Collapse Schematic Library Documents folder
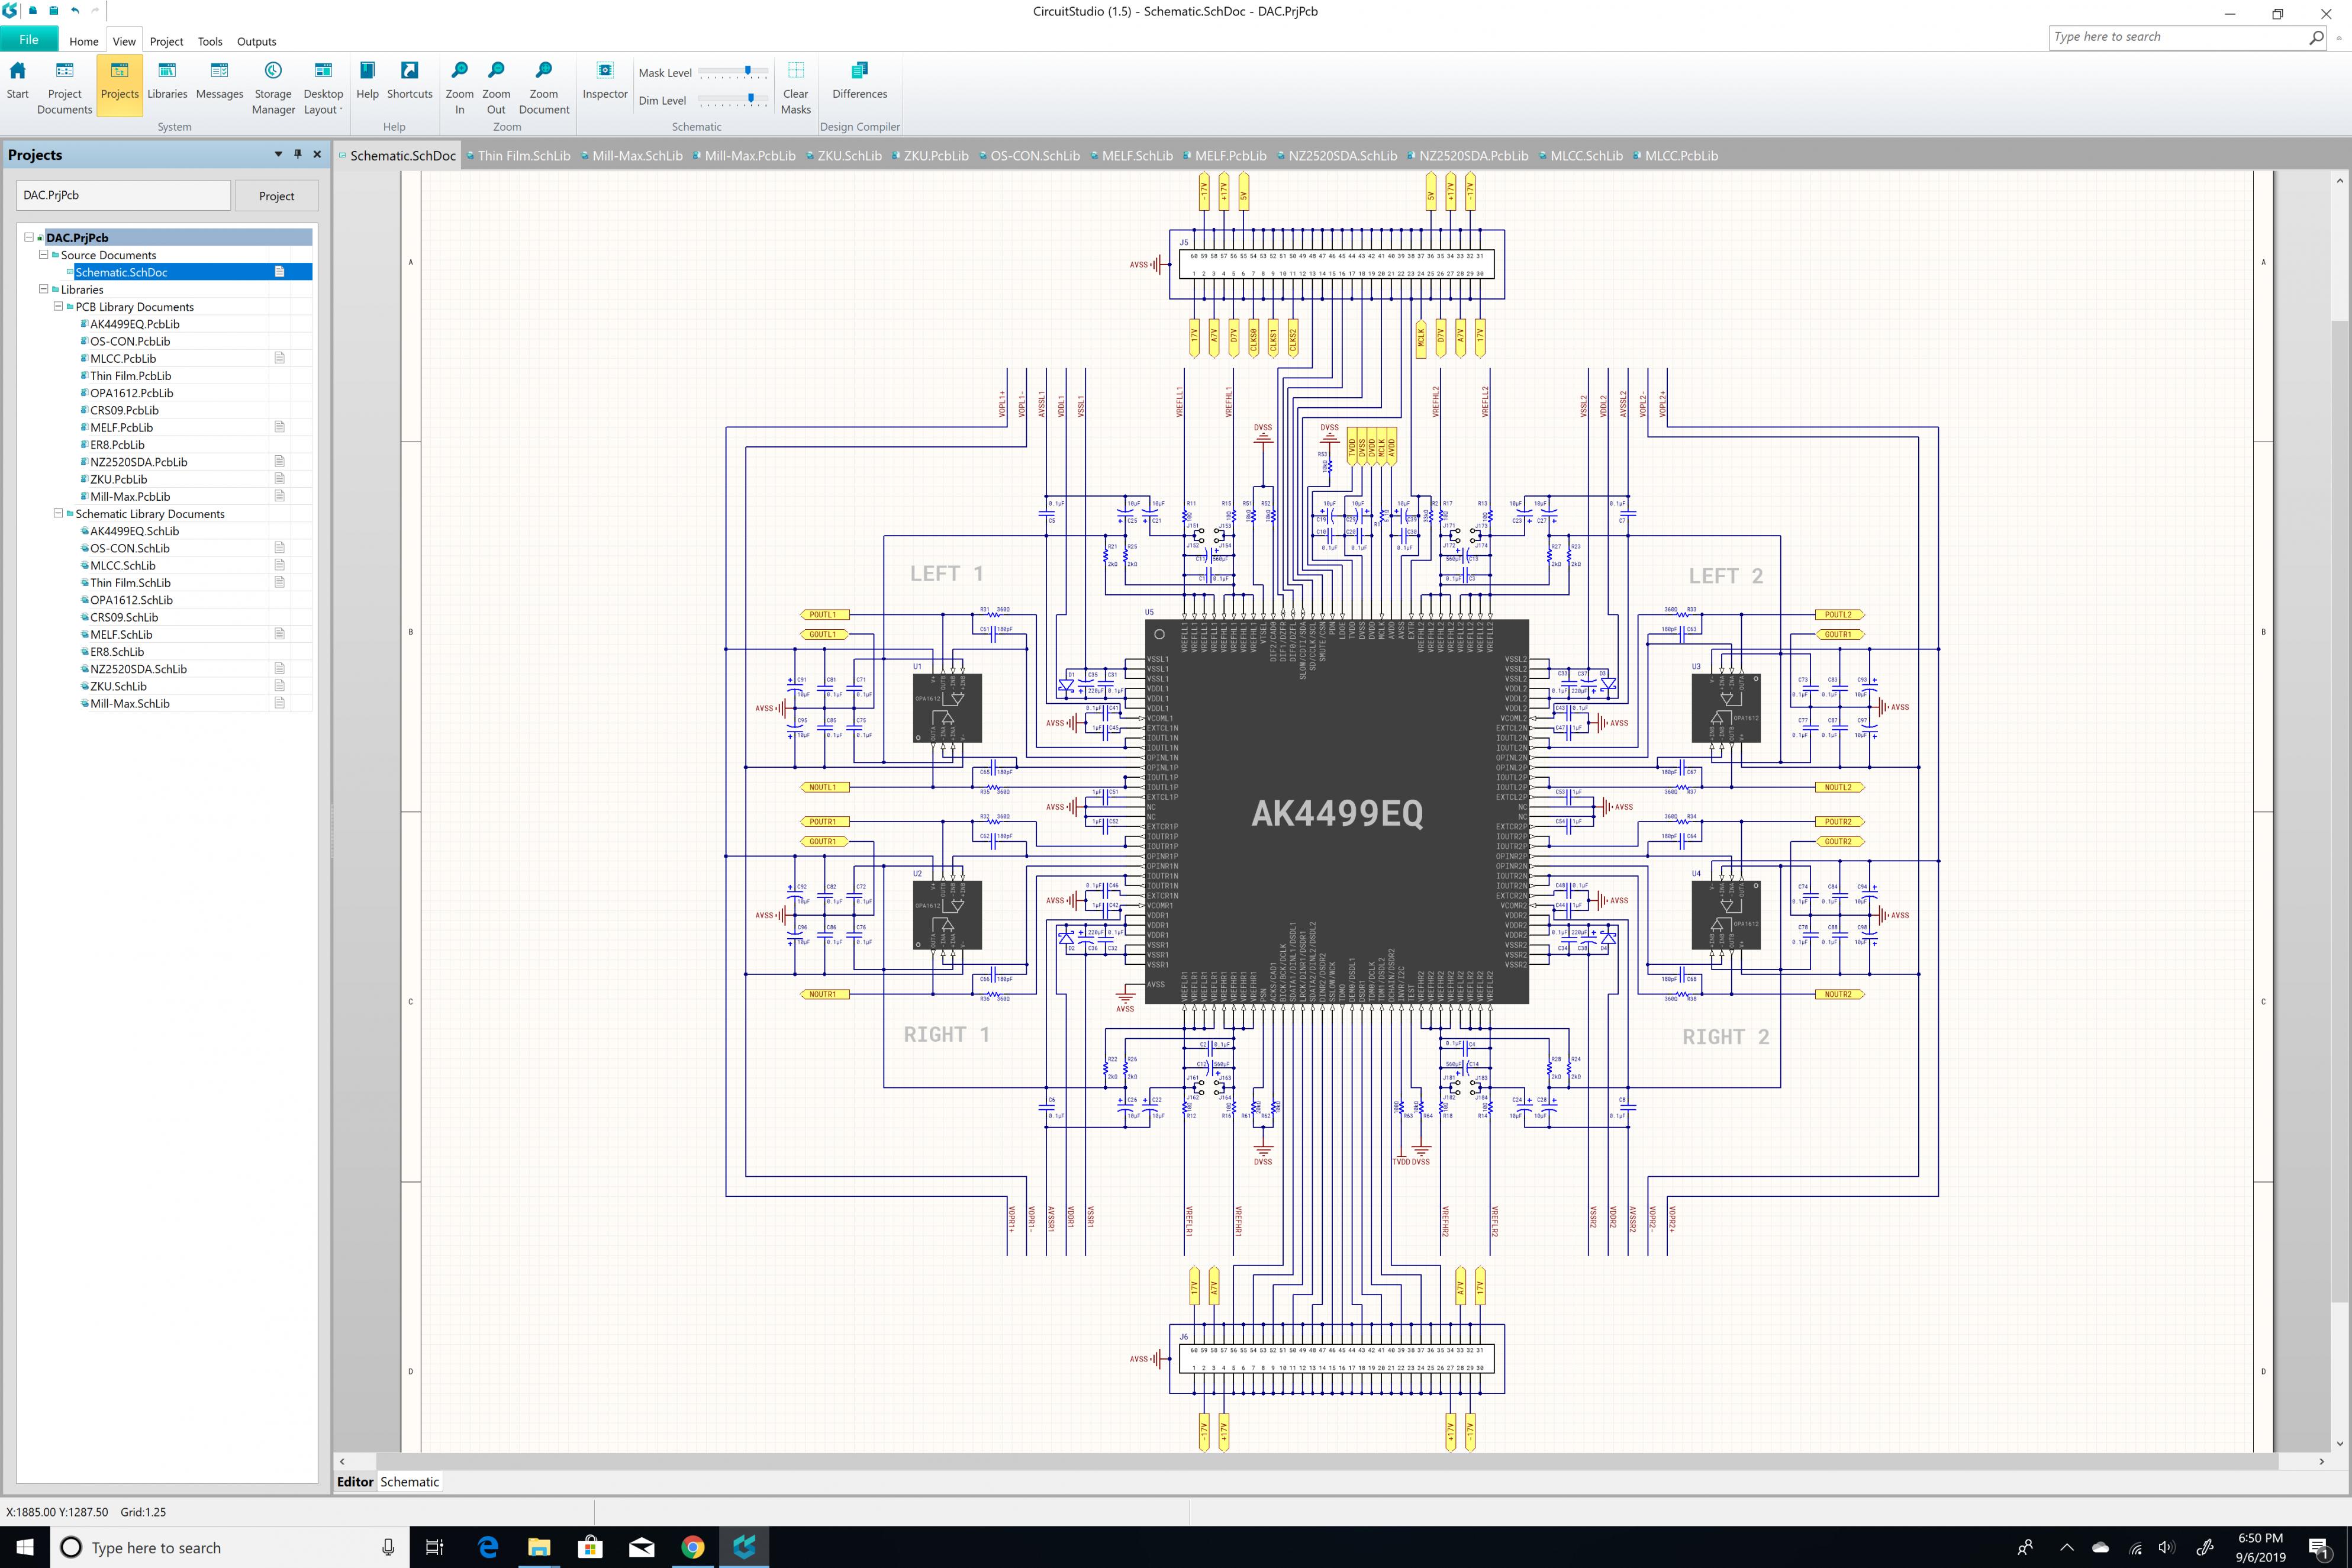The image size is (2352, 1568). point(58,513)
